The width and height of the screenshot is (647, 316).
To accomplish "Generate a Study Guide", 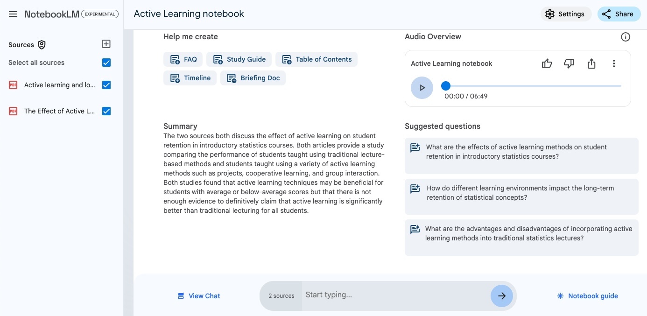I will 239,59.
